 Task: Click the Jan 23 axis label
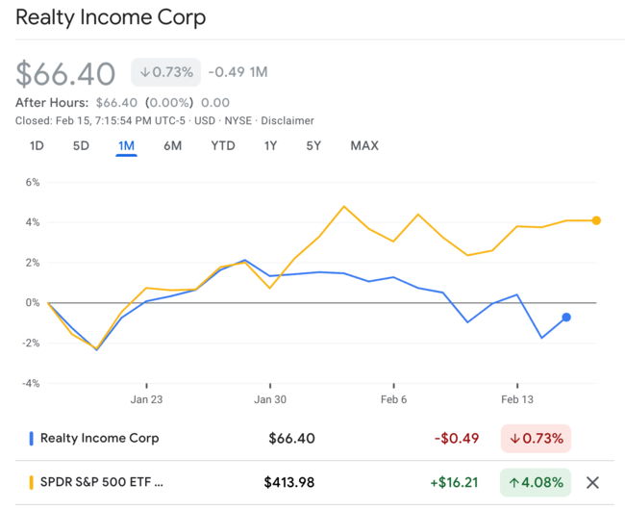pos(146,399)
